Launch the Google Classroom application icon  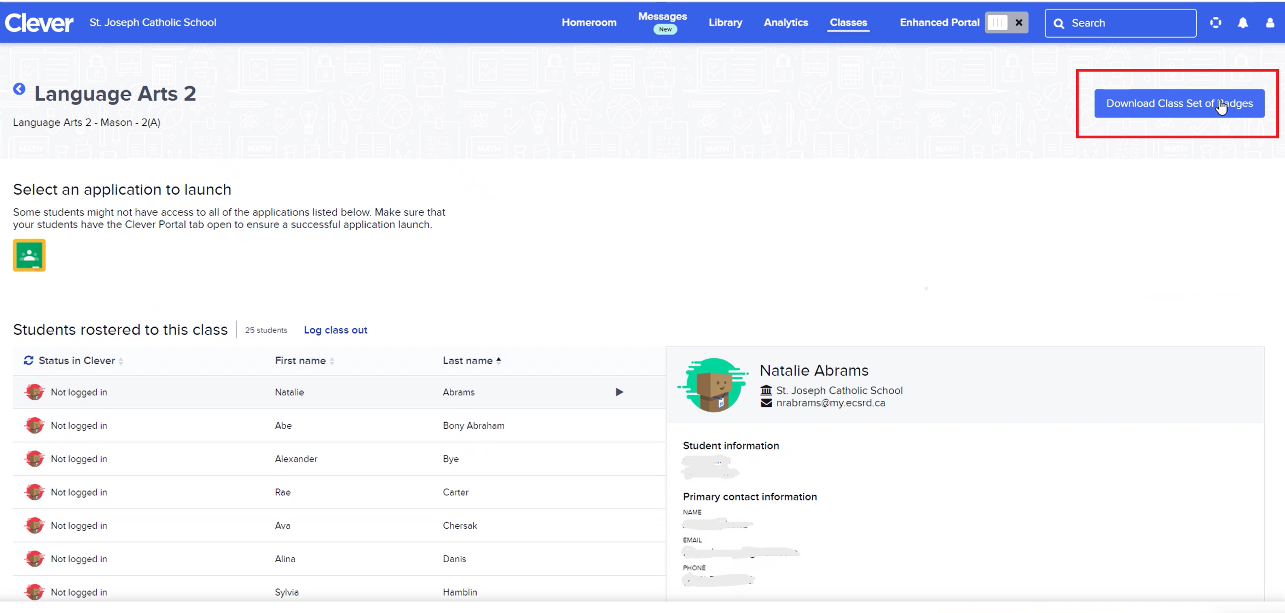click(29, 255)
